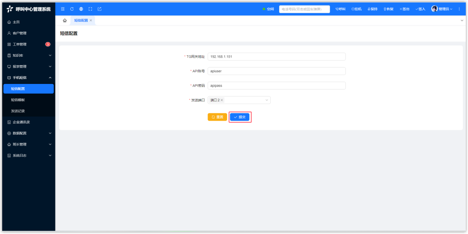Viewport: 468px width, 234px height.
Task: Collapse the sidebar using the menu fold icon
Action: click(x=63, y=9)
